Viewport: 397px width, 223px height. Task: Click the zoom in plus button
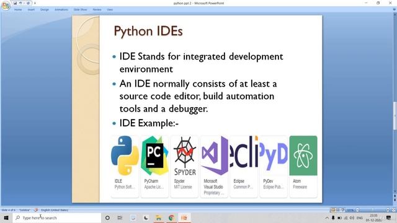[x=388, y=210]
